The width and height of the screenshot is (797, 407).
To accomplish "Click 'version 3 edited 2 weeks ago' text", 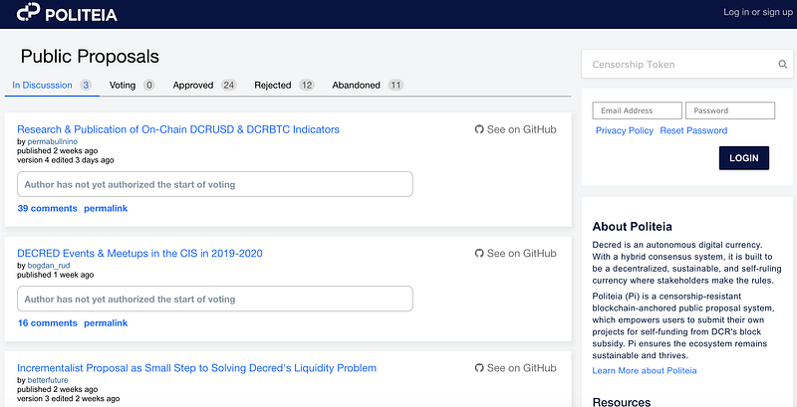I will pos(69,399).
